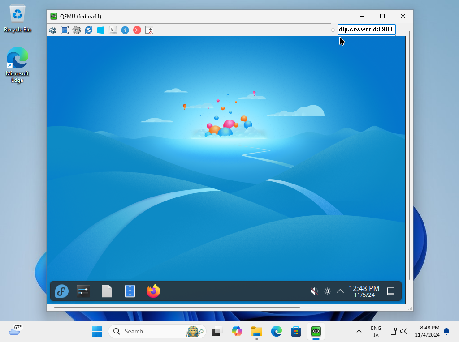This screenshot has height=342, width=459.
Task: Close the connection red X icon
Action: pyautogui.click(x=137, y=30)
